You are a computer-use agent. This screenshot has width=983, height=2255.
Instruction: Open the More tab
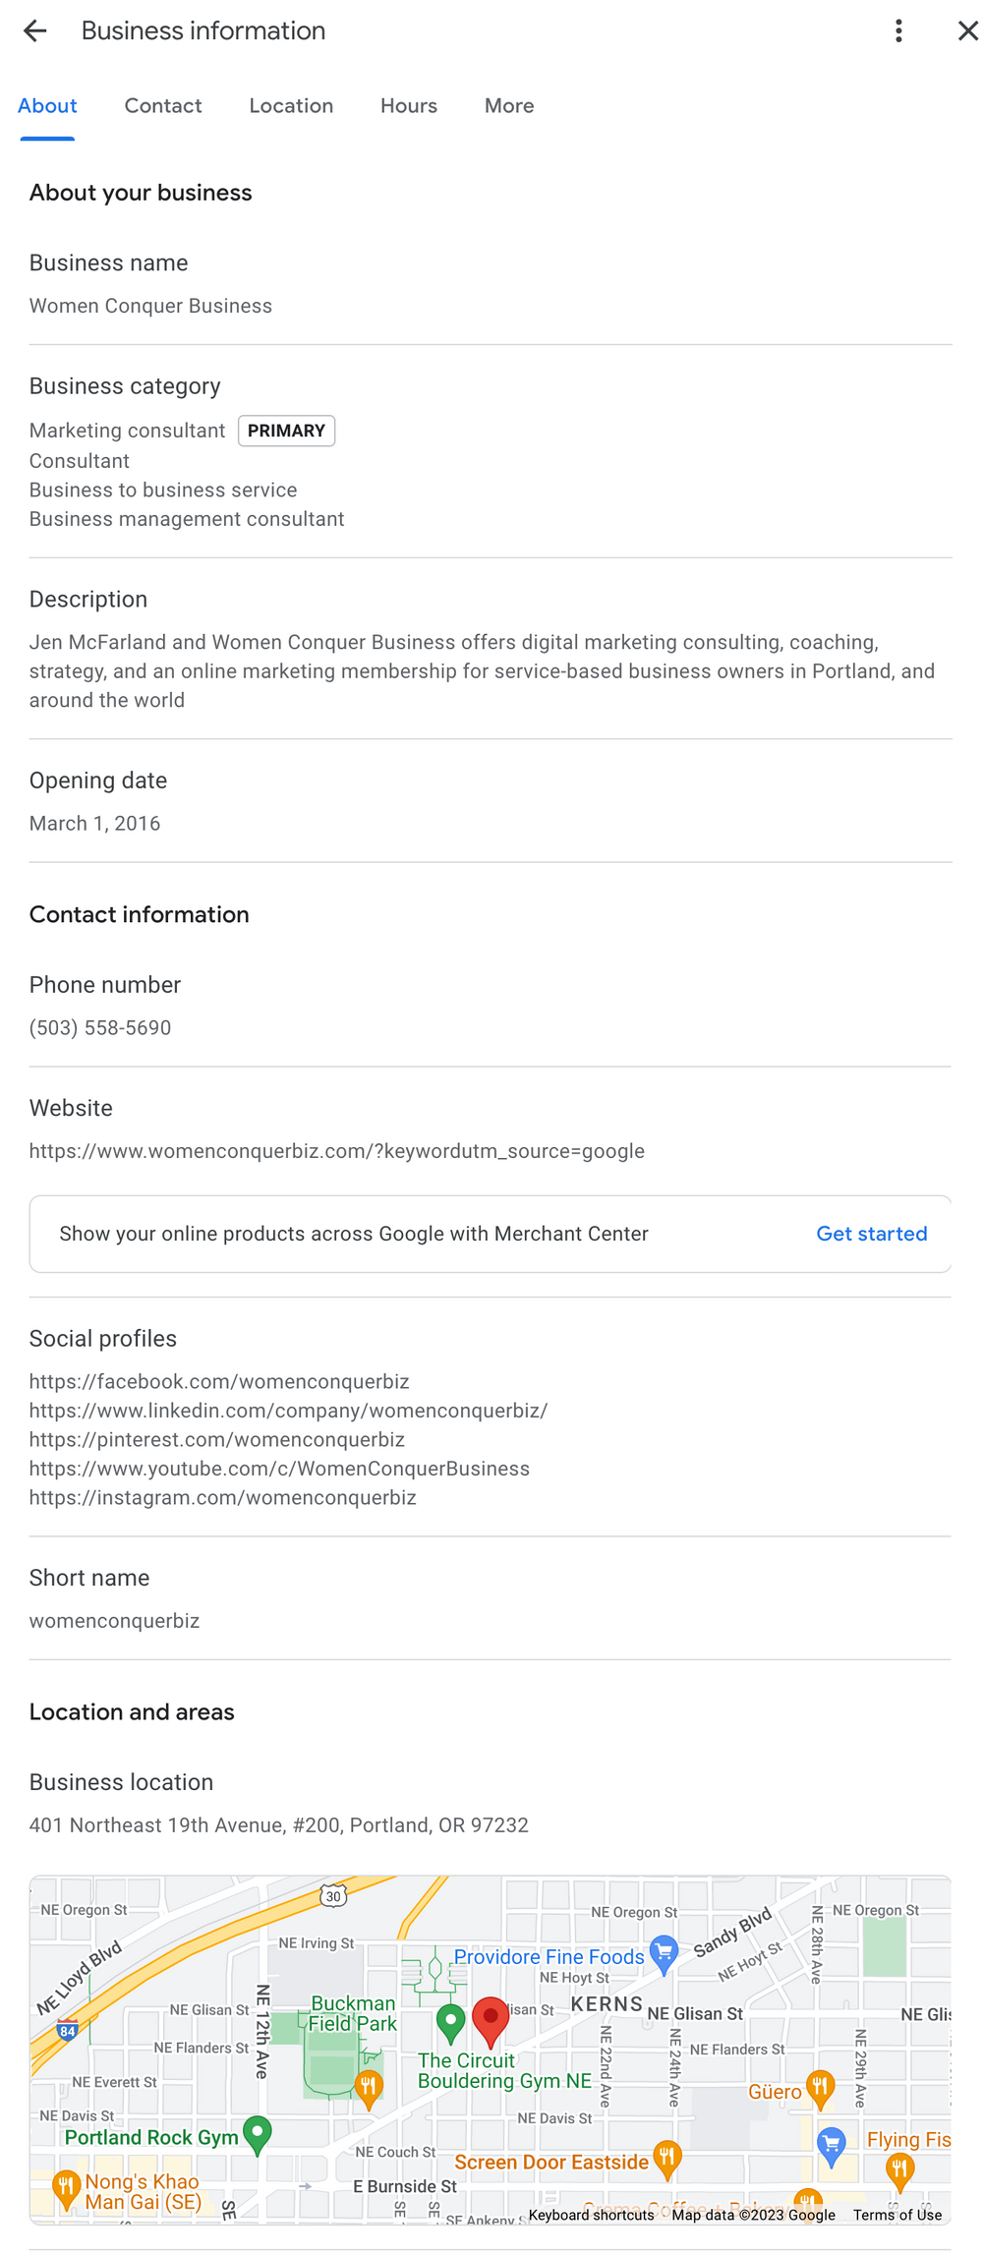tap(508, 105)
